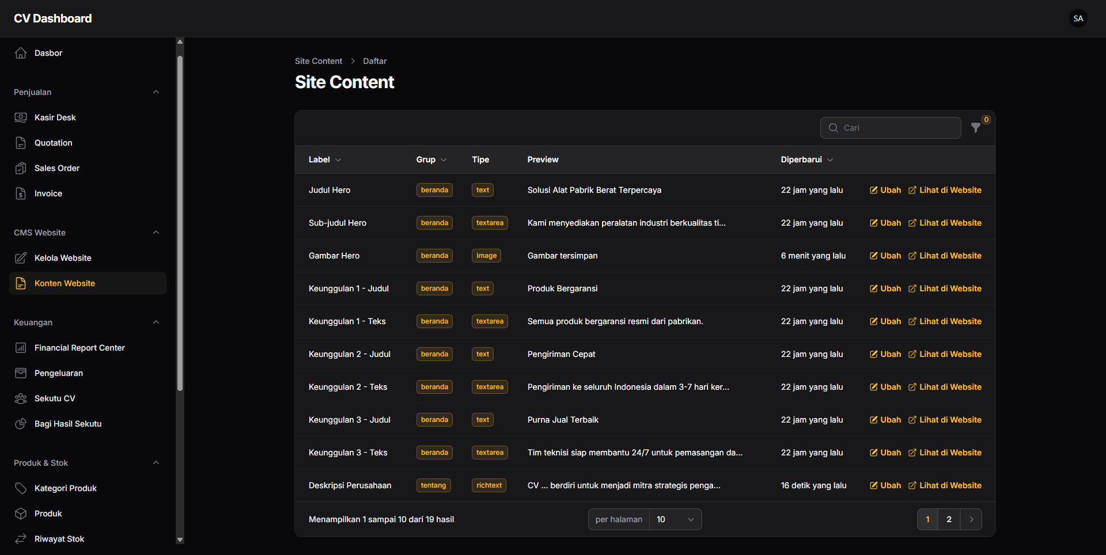Click the Invoice document icon
1106x555 pixels.
point(21,193)
